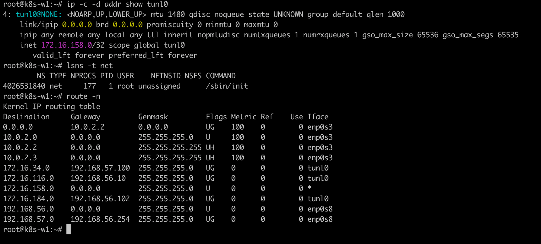Click the cyan tunl0@NONE interface name

click(x=39, y=14)
